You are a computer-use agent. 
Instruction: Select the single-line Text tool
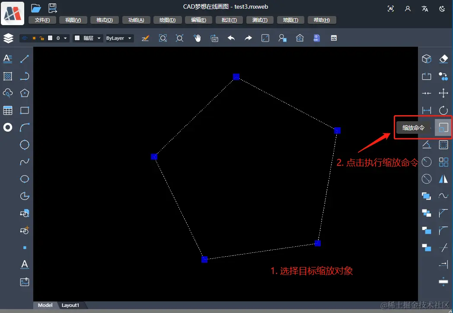(25, 264)
